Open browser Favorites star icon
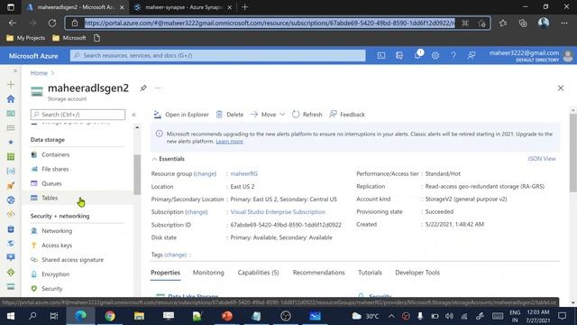 pos(503,23)
